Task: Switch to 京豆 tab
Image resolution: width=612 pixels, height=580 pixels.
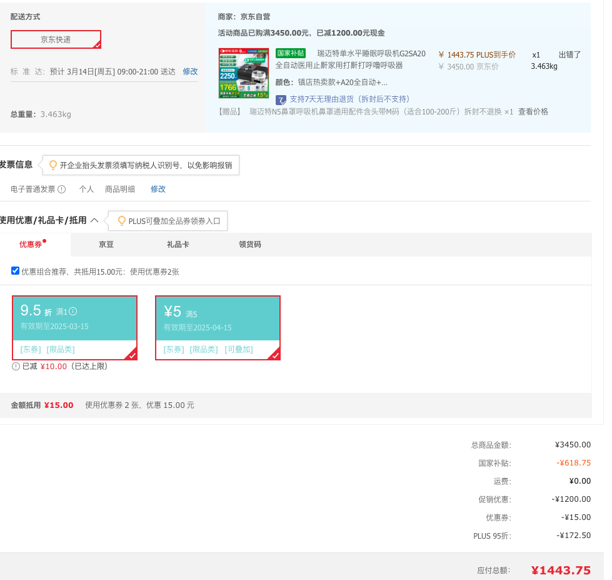Action: [106, 245]
